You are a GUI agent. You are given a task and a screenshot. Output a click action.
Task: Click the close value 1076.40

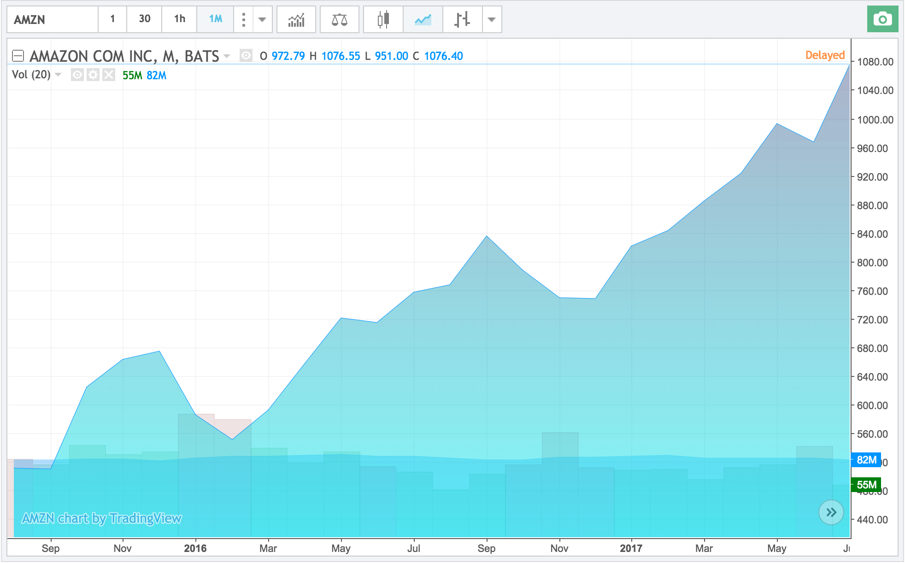point(443,56)
